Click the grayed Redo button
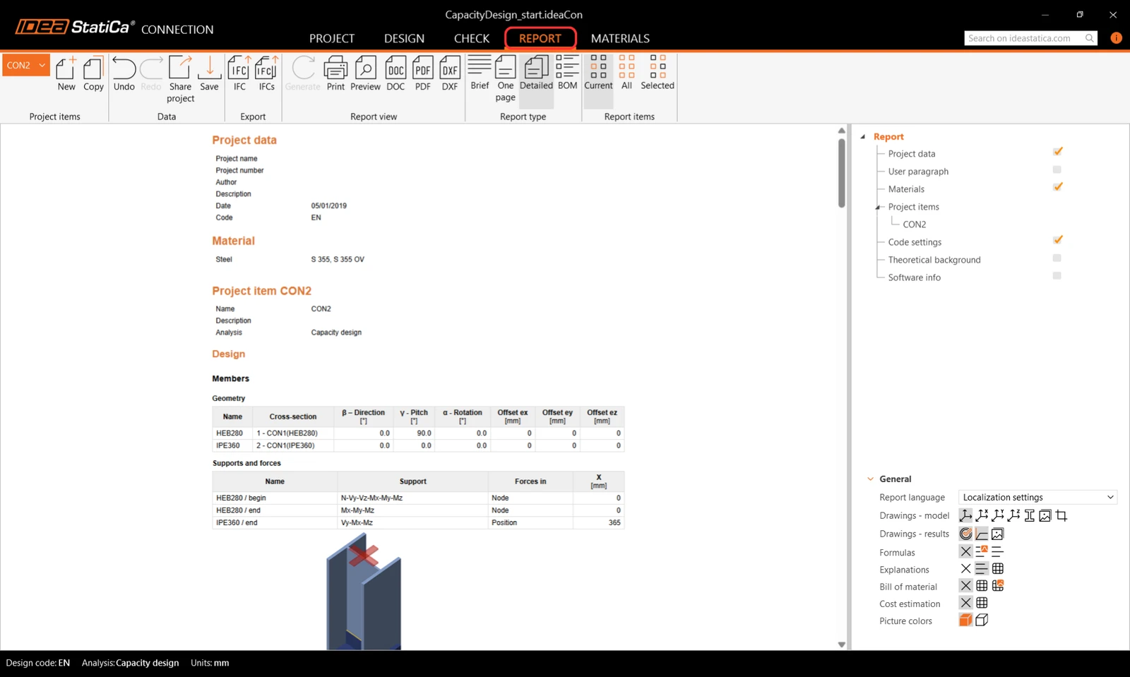Viewport: 1130px width, 677px height. pos(151,73)
